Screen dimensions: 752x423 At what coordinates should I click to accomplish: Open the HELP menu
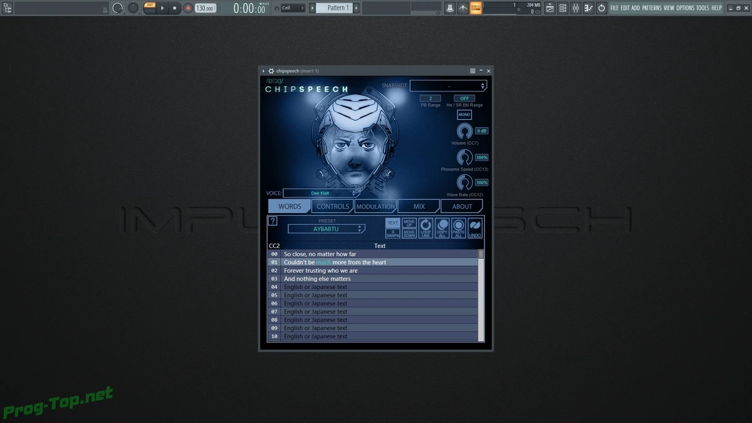(716, 8)
